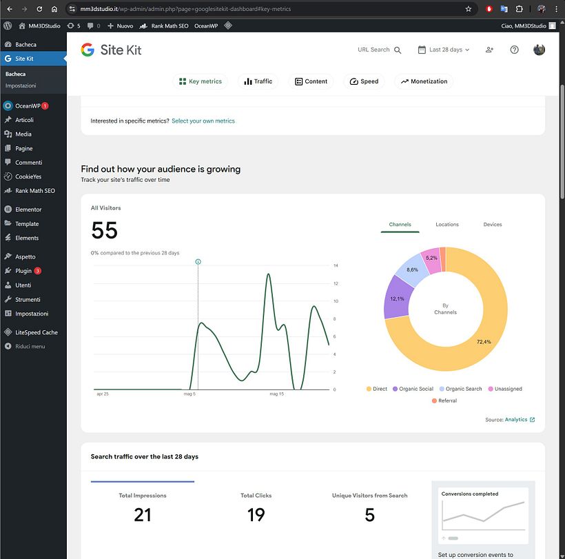Open the URL Search magnifier
The width and height of the screenshot is (565, 559).
(398, 50)
